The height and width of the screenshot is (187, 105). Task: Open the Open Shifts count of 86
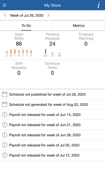19,44
